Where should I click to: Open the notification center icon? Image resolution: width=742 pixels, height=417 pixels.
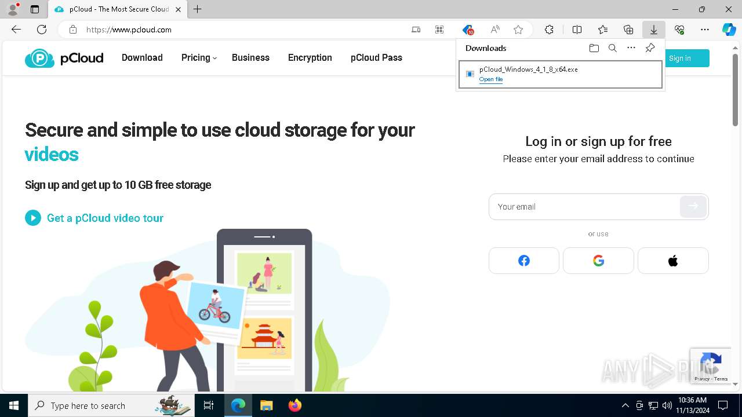pyautogui.click(x=723, y=405)
